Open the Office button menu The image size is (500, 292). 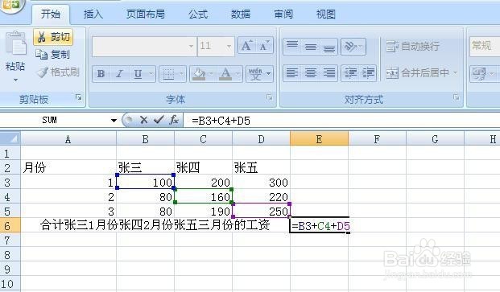coord(10,5)
